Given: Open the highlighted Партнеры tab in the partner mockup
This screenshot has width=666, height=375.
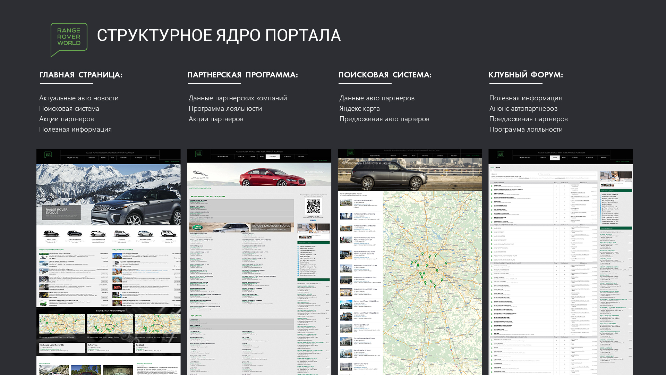Looking at the screenshot, I should pos(273,157).
